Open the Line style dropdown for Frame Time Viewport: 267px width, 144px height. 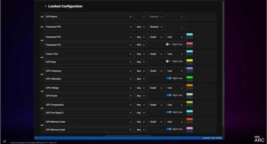coord(175,54)
